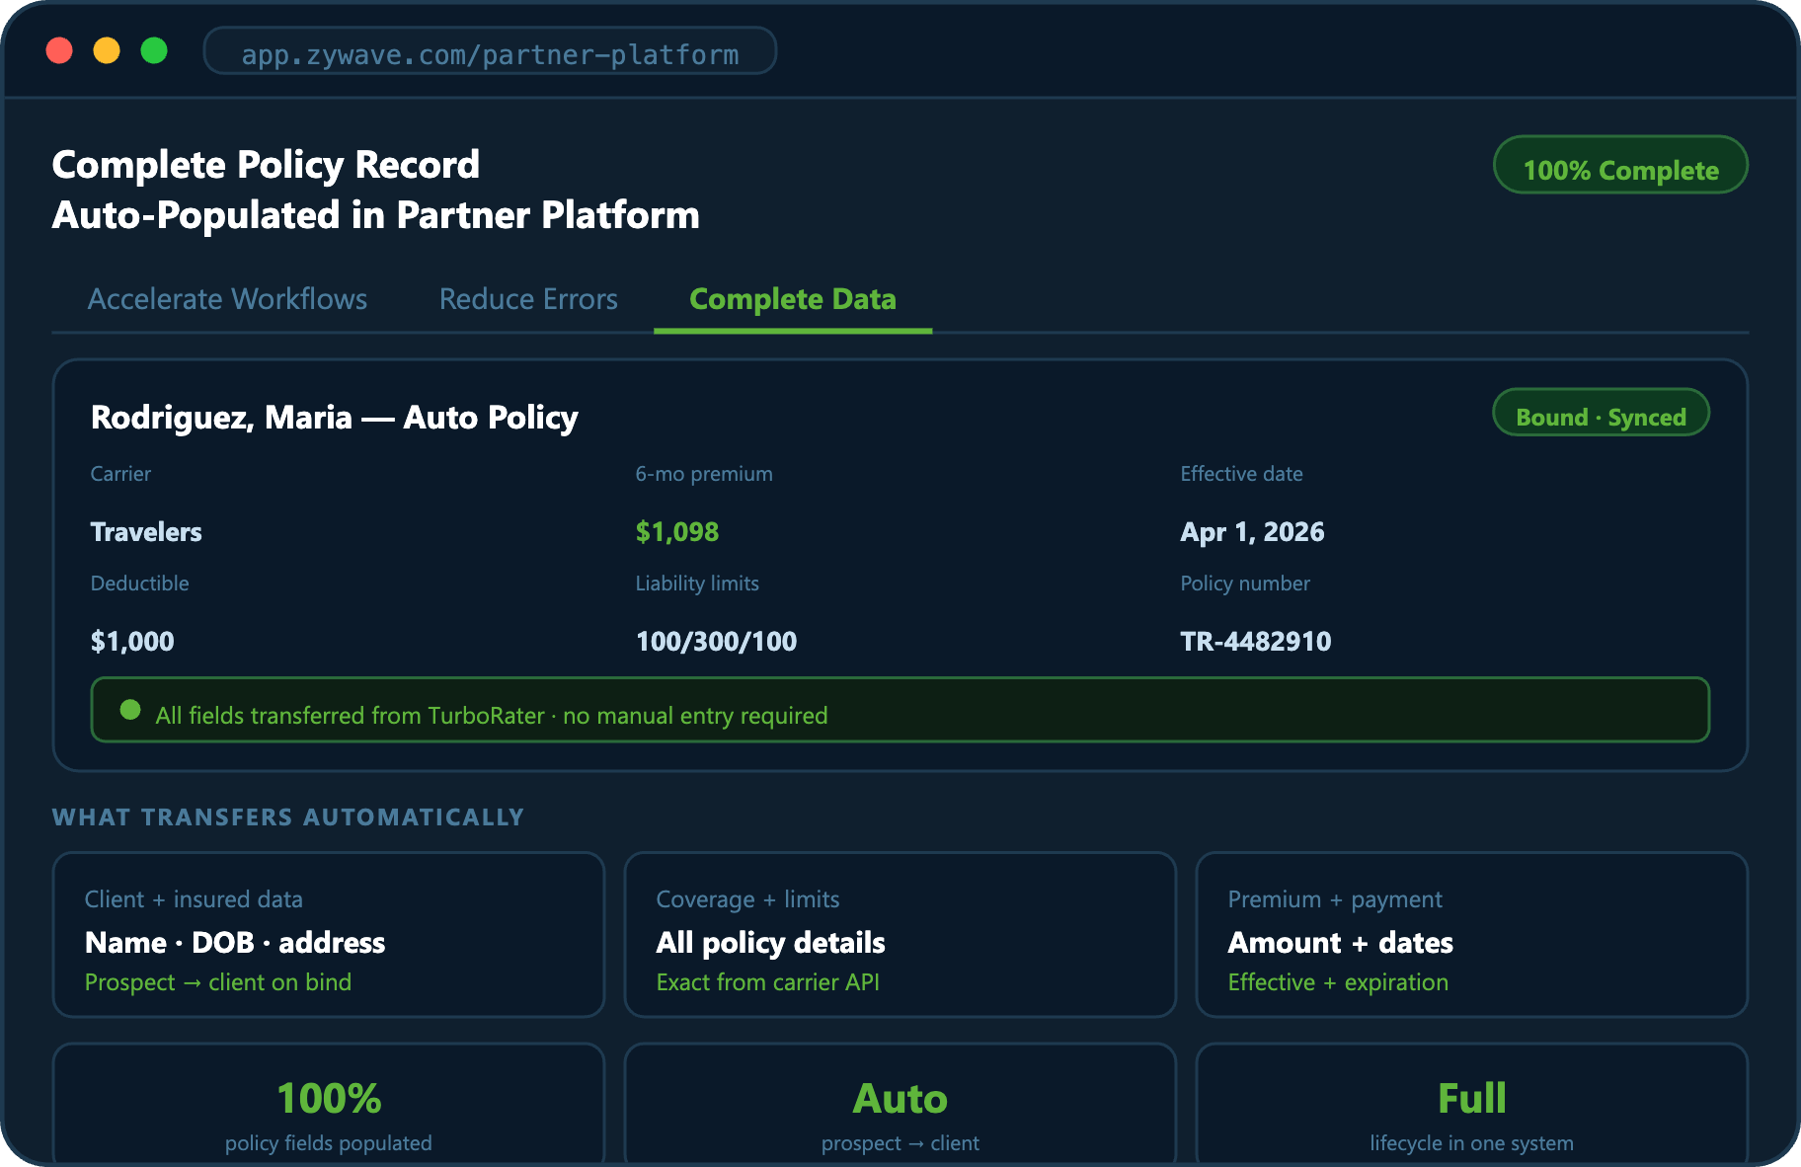Open the Client + insured data card
Viewport: 1801px width, 1167px height.
tap(328, 934)
